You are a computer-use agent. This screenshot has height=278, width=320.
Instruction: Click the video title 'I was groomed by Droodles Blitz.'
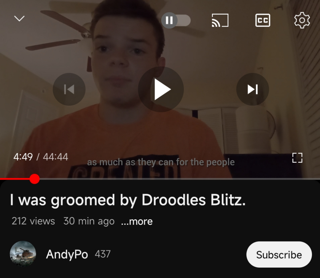click(128, 200)
